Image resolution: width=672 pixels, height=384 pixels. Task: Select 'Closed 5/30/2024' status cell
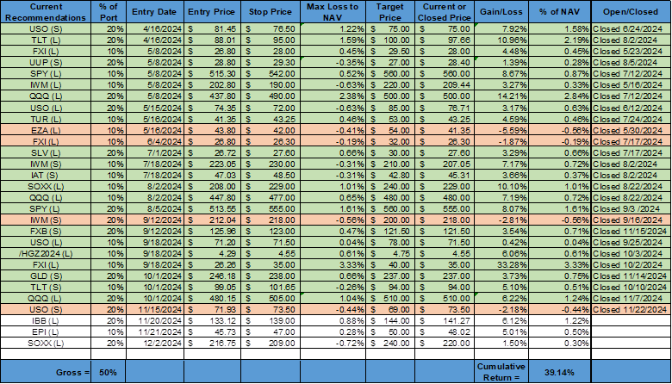coord(631,130)
